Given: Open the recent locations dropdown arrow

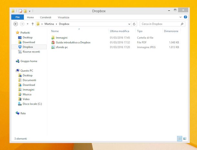Looking at the screenshot, I should tap(27, 24).
